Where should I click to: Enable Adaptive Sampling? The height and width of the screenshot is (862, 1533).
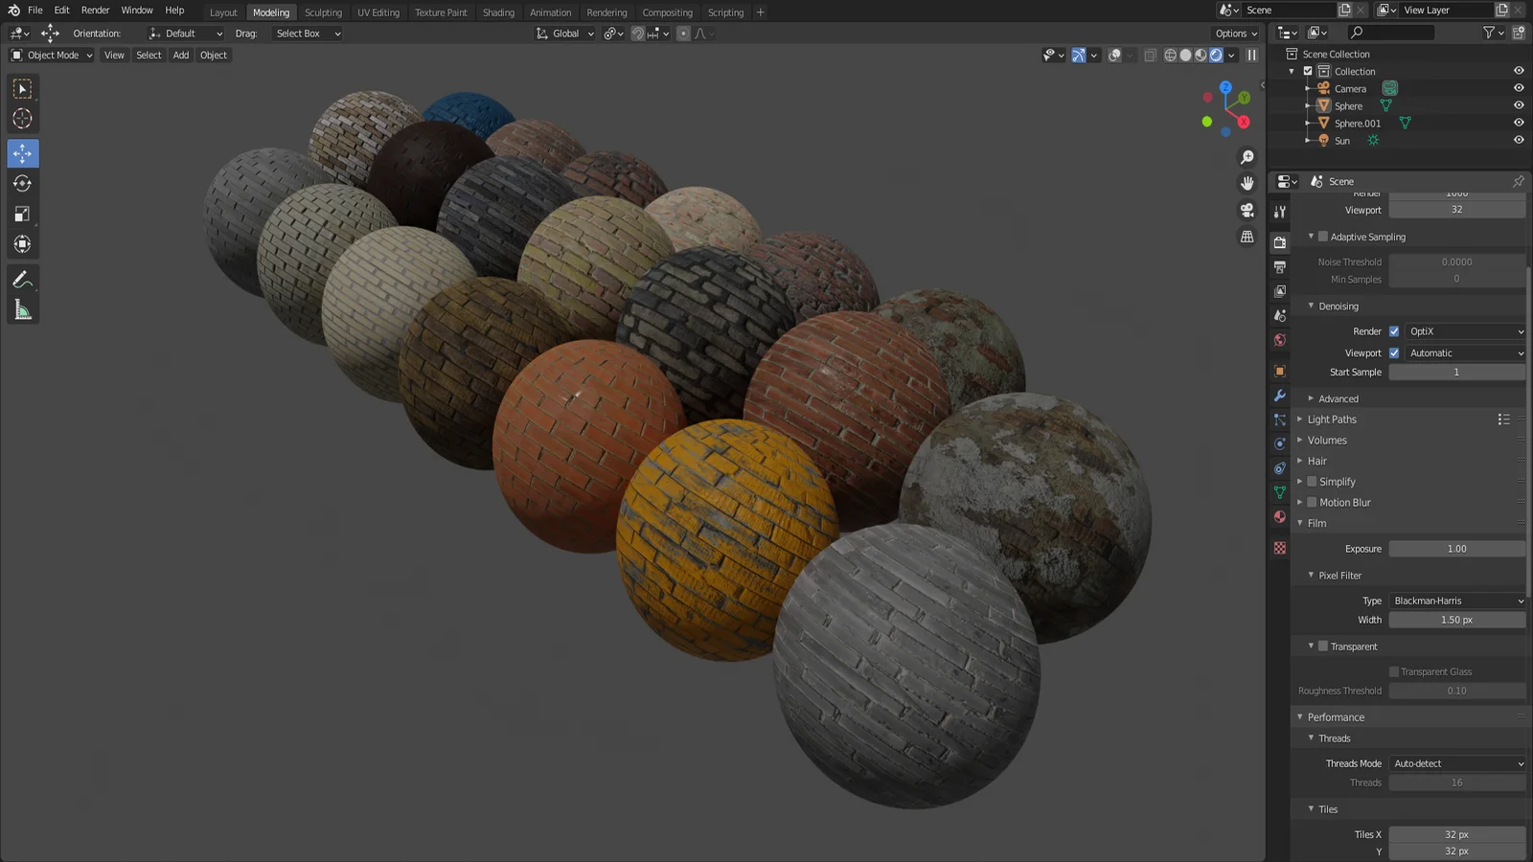point(1323,237)
